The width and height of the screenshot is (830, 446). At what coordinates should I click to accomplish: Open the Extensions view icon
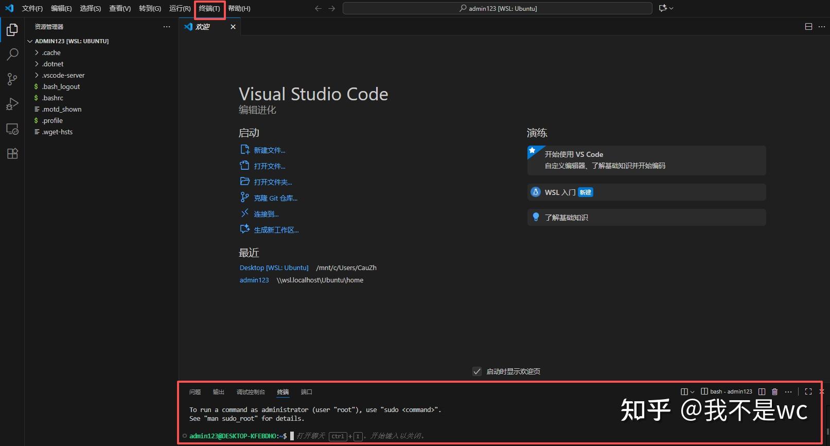[x=12, y=153]
